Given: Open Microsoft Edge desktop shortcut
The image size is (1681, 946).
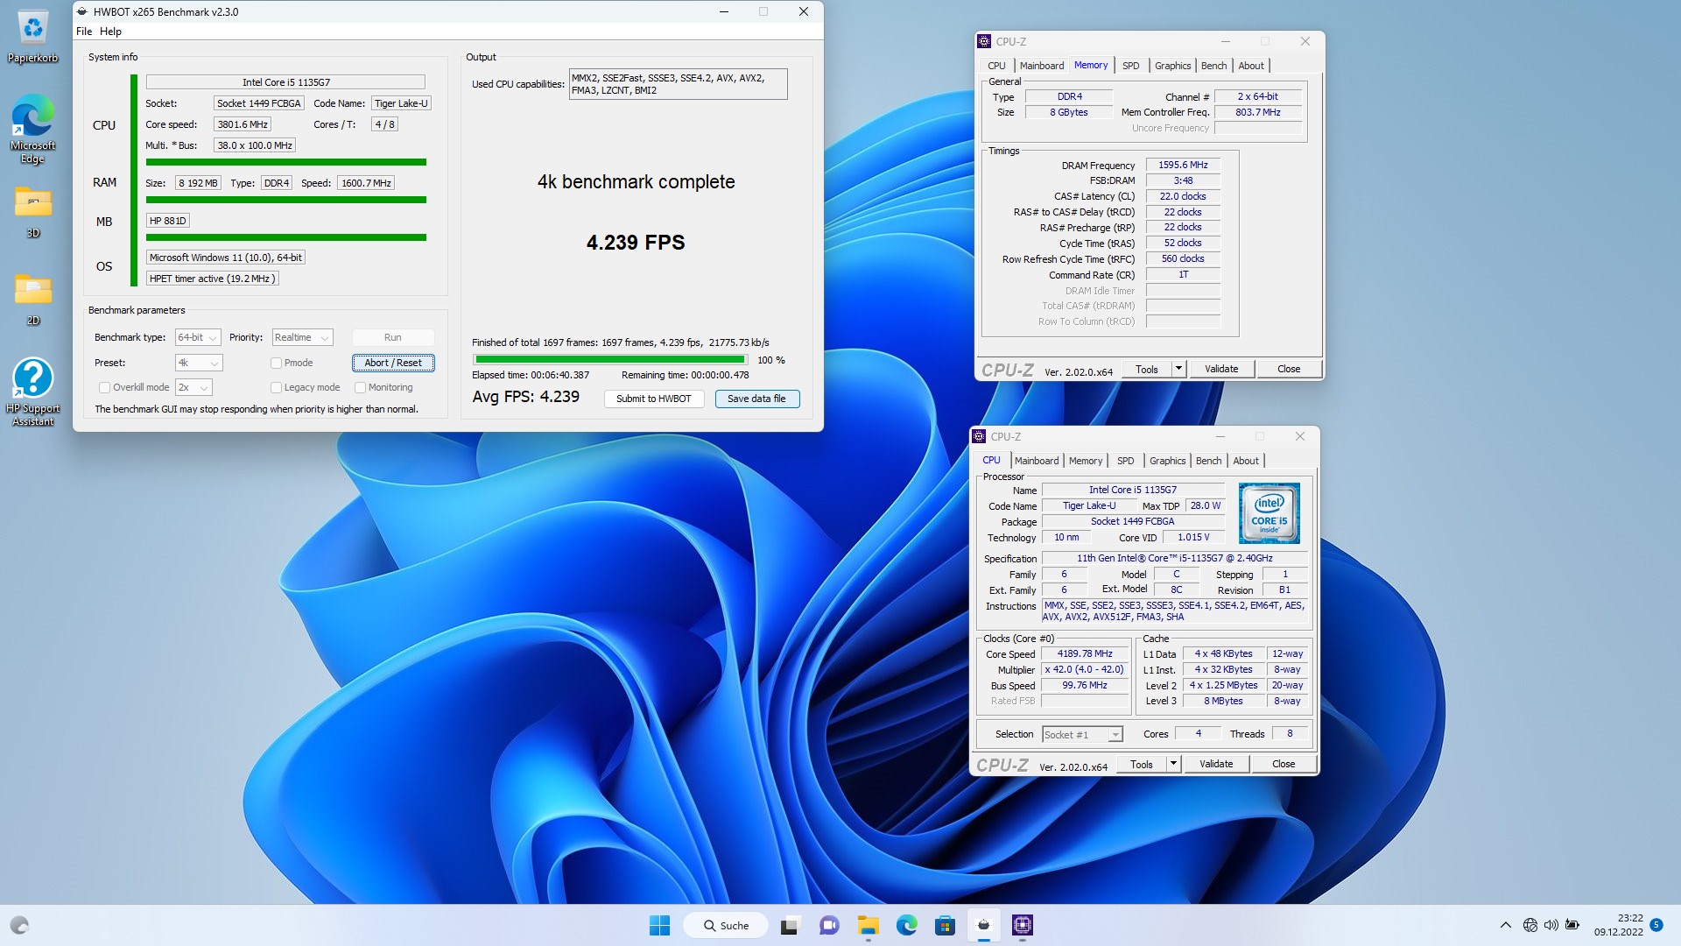Looking at the screenshot, I should click(x=32, y=128).
